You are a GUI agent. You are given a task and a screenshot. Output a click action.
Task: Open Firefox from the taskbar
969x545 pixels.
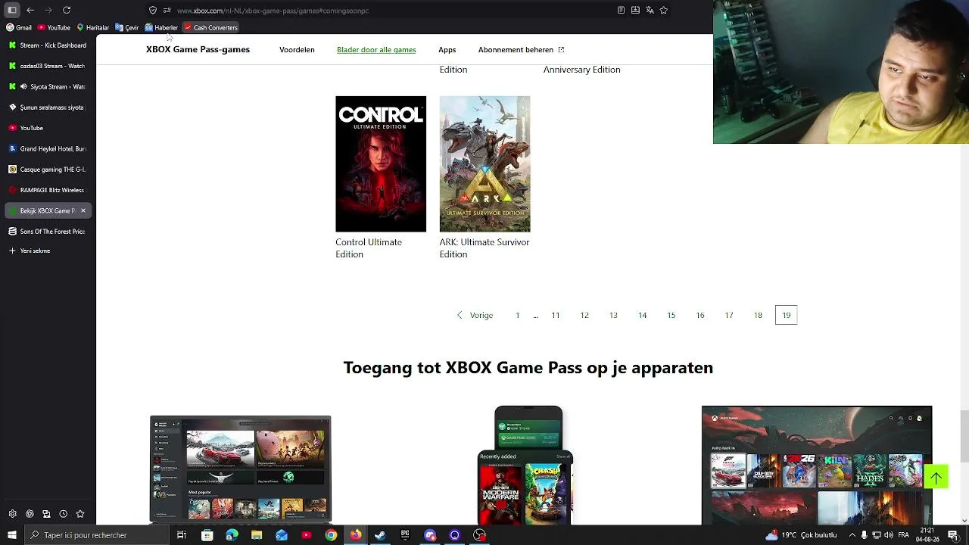click(x=356, y=535)
